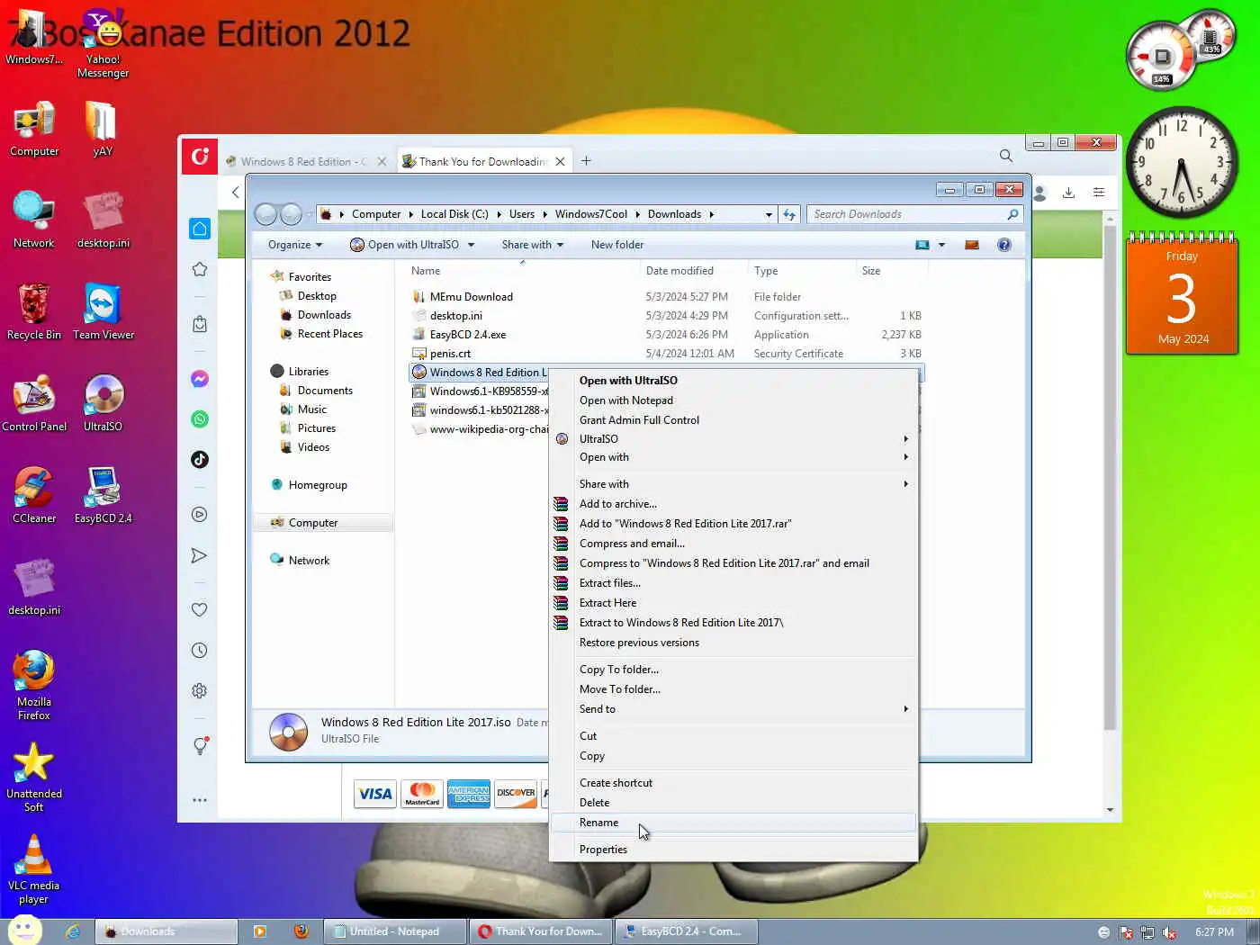Viewport: 1260px width, 945px height.
Task: Choose Open with Notepad
Action: click(733, 400)
